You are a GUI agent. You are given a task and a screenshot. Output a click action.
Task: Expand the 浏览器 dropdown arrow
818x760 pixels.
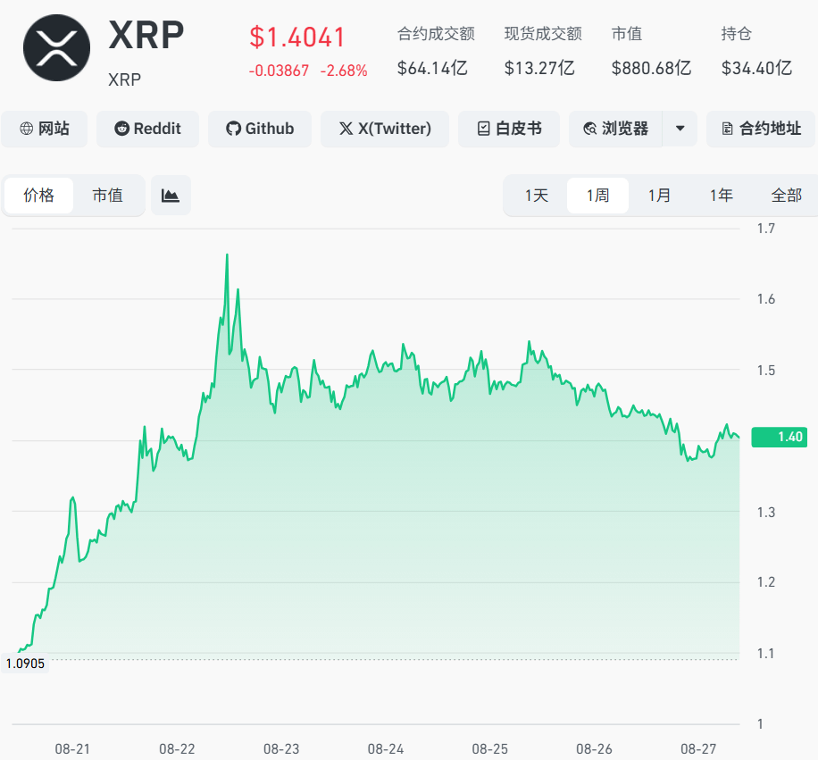680,129
